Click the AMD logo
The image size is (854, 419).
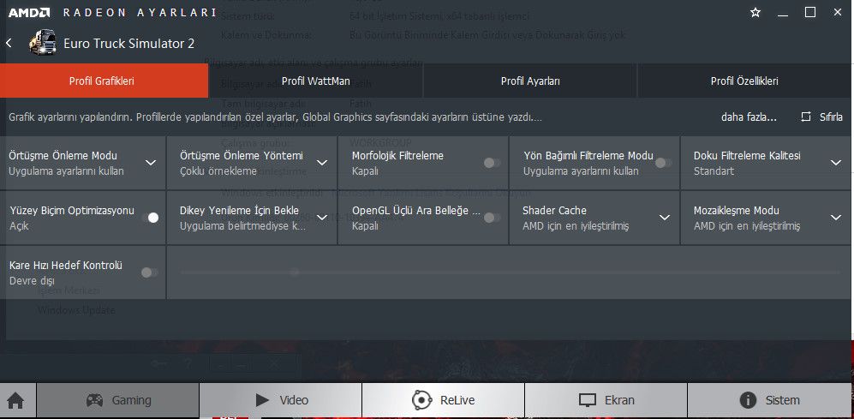click(29, 12)
